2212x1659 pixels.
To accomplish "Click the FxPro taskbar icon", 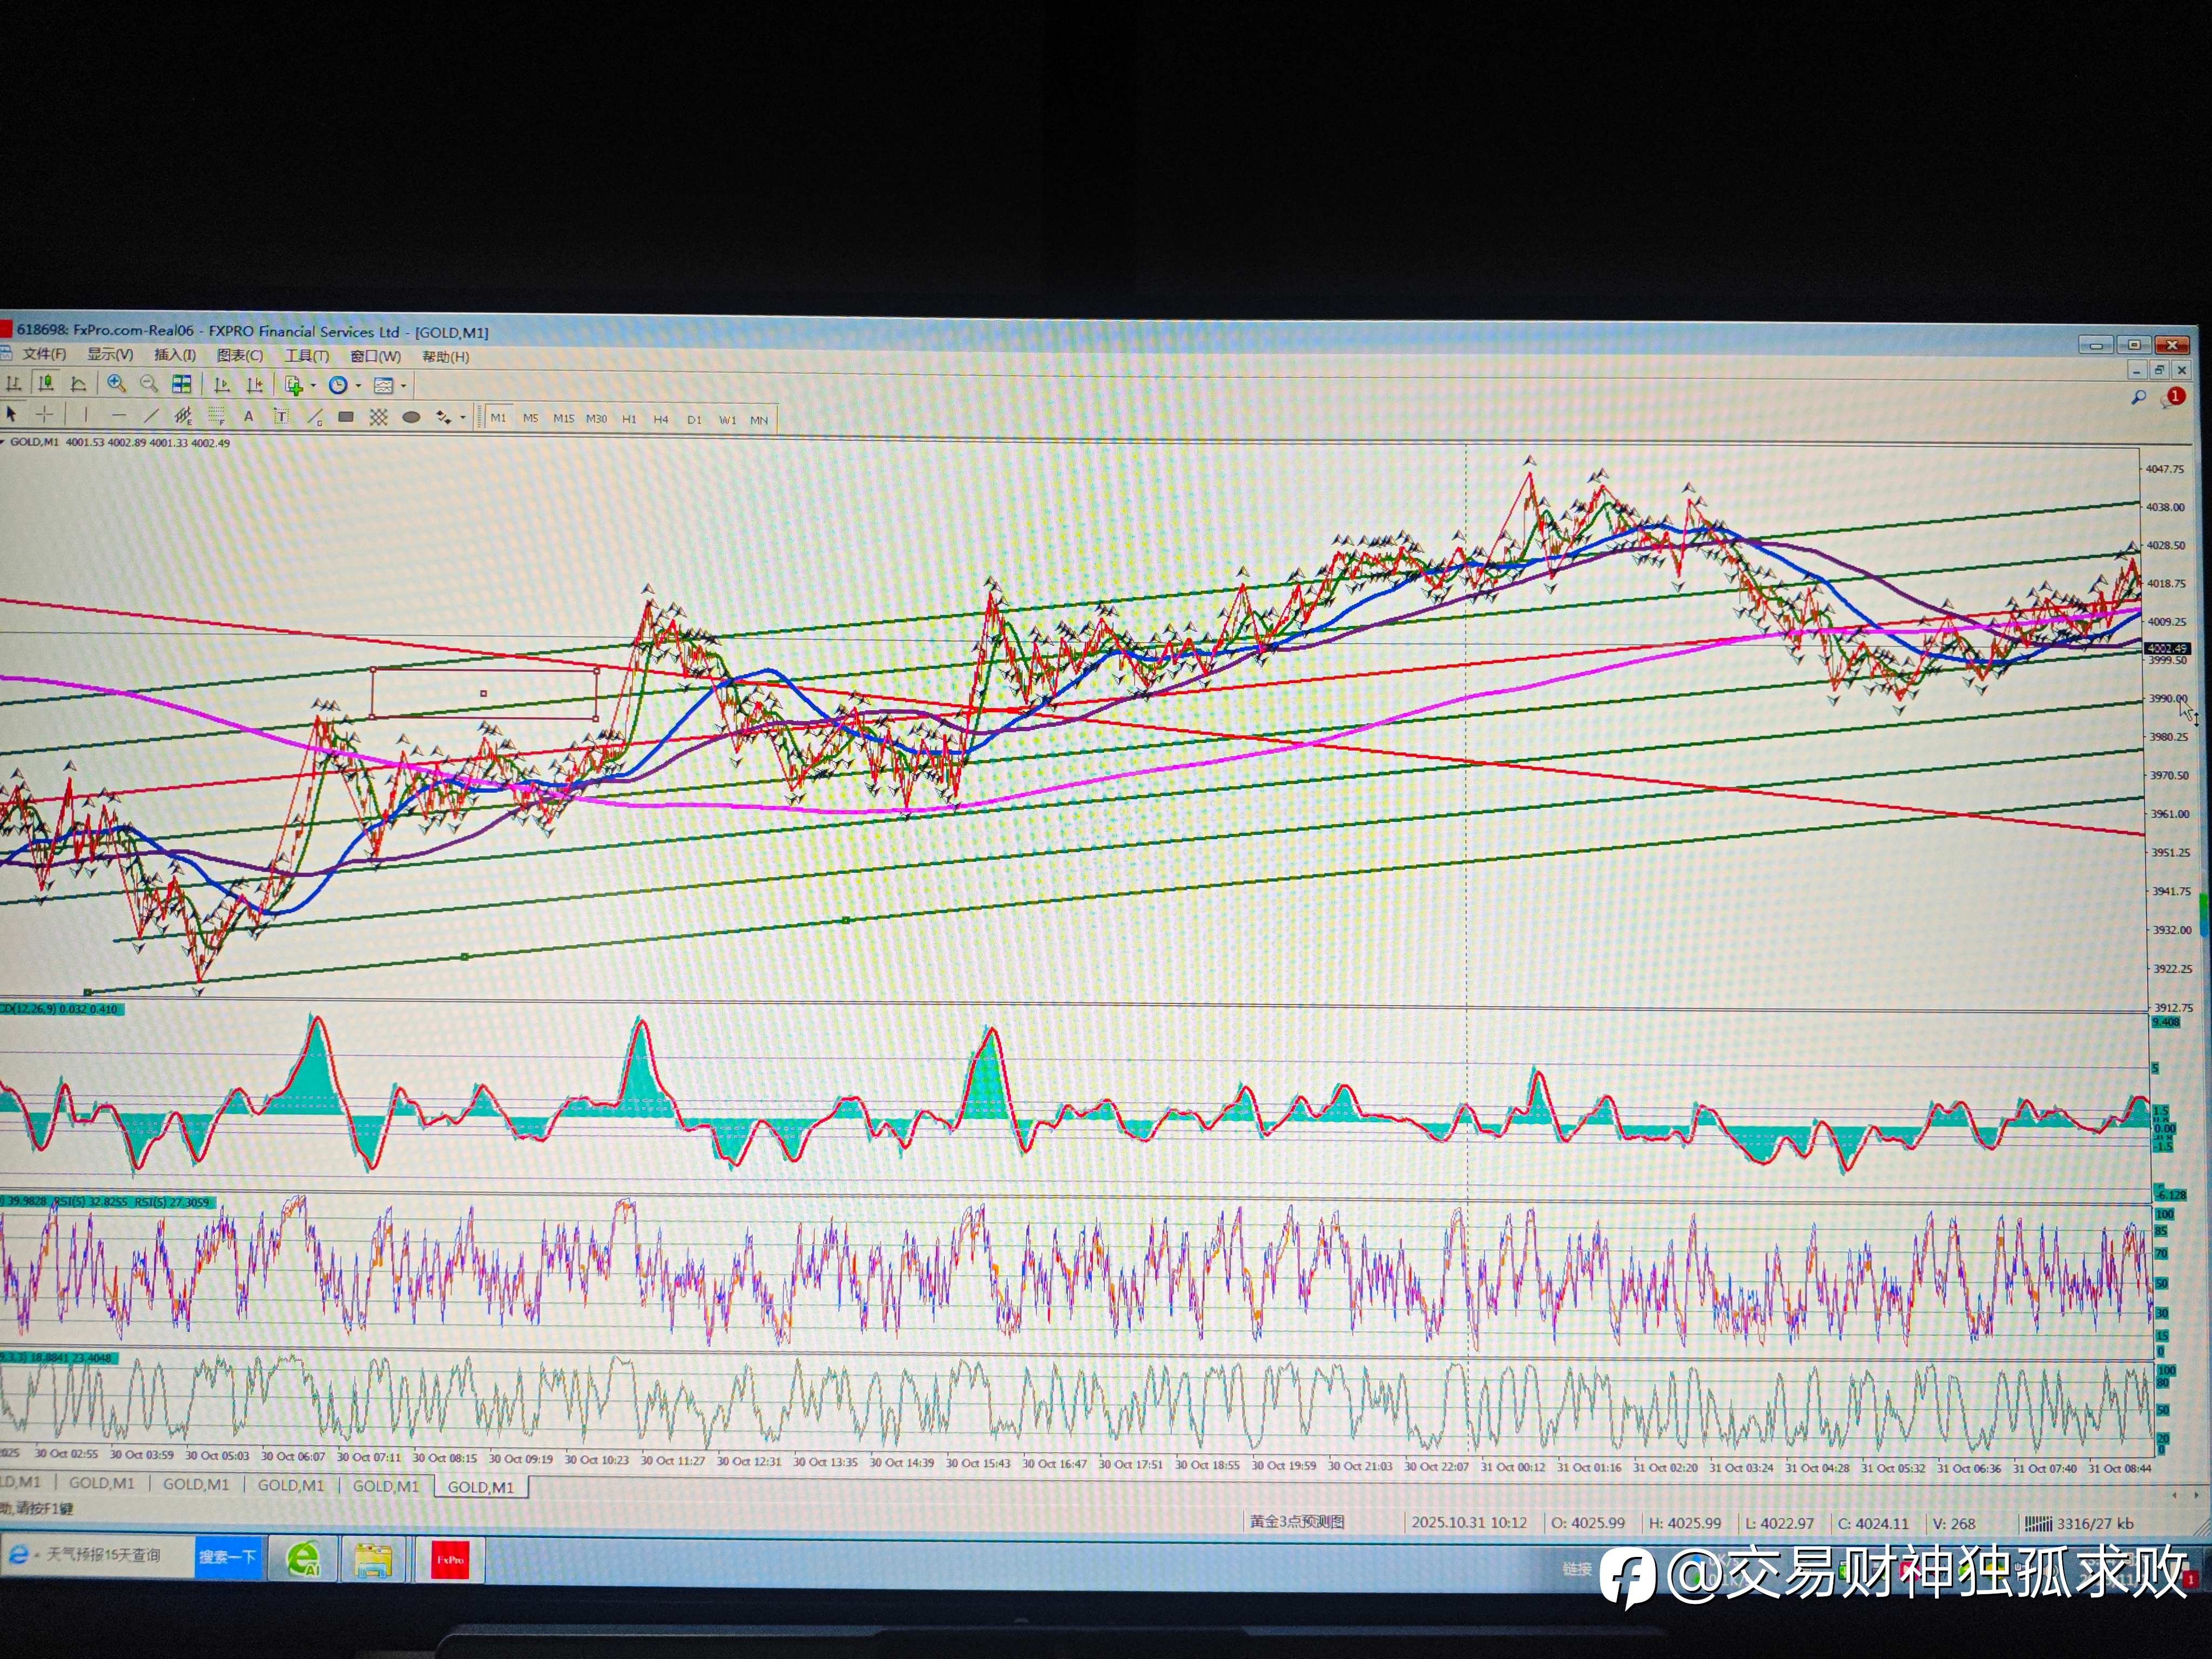I will 450,1560.
